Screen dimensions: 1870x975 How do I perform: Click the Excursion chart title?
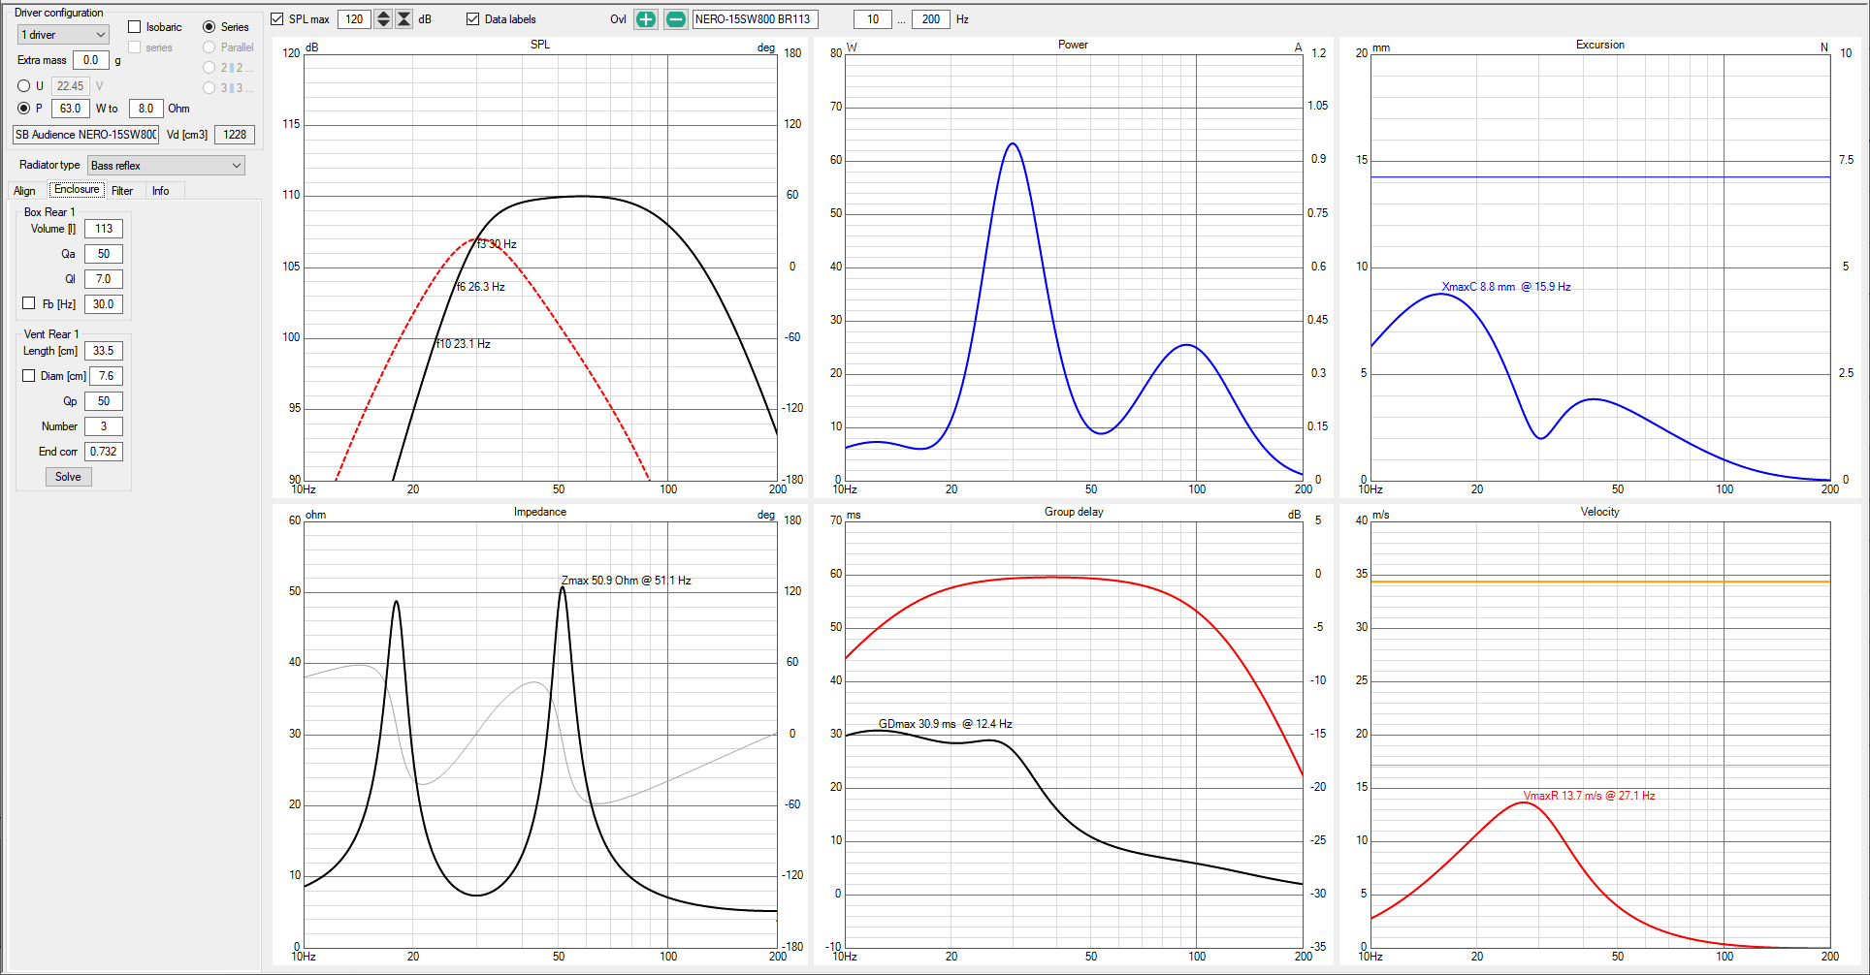1600,45
